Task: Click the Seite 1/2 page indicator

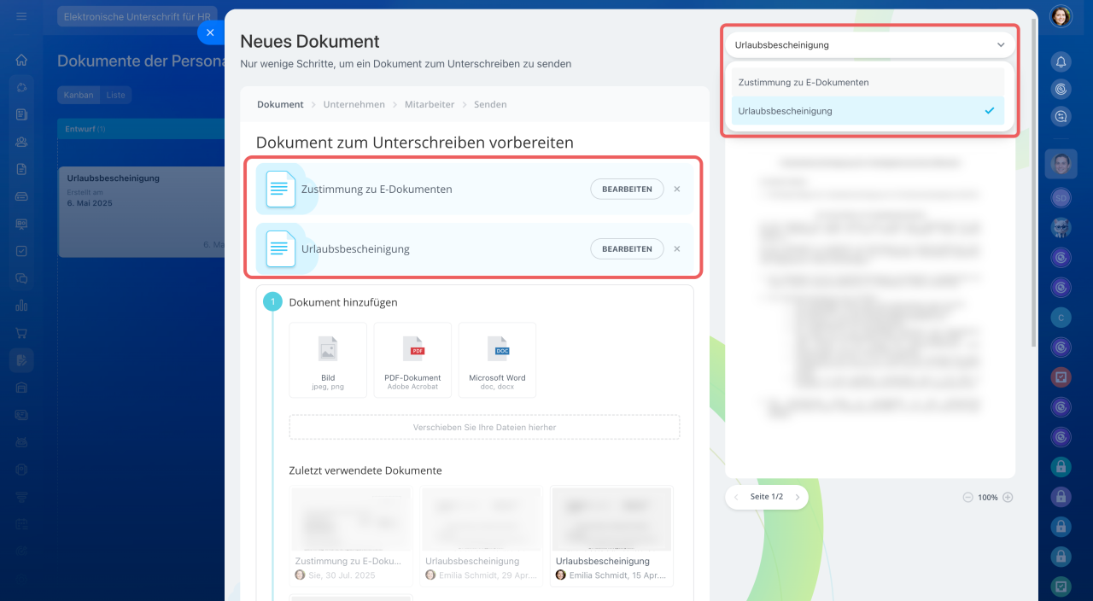Action: 767,497
